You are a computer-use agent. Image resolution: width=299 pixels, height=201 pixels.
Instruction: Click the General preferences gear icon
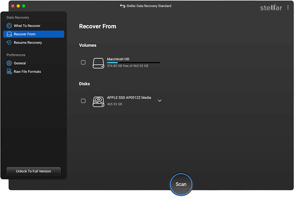pyautogui.click(x=9, y=63)
